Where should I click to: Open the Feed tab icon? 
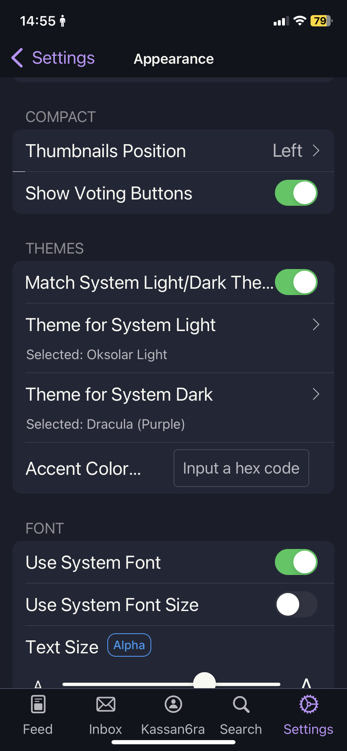click(x=38, y=704)
